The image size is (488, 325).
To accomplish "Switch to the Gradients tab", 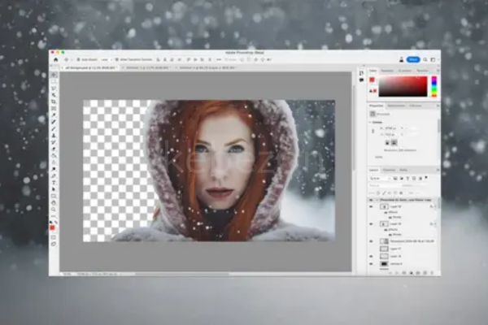I will click(x=405, y=71).
